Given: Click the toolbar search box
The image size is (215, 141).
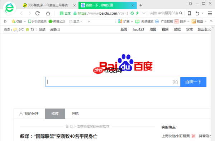Looking at the screenshot, I should (164, 13).
